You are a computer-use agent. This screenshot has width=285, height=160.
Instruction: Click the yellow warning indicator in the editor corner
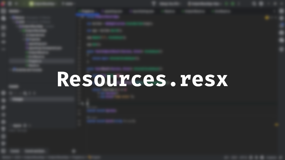tap(267, 18)
